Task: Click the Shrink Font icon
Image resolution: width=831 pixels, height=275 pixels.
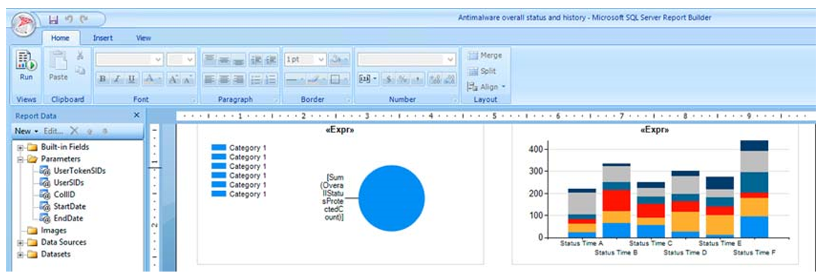Action: coord(187,79)
